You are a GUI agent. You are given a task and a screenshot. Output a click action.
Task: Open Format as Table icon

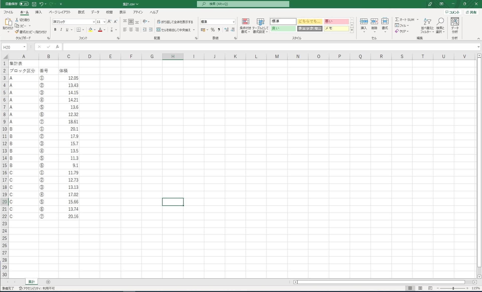coord(260,22)
